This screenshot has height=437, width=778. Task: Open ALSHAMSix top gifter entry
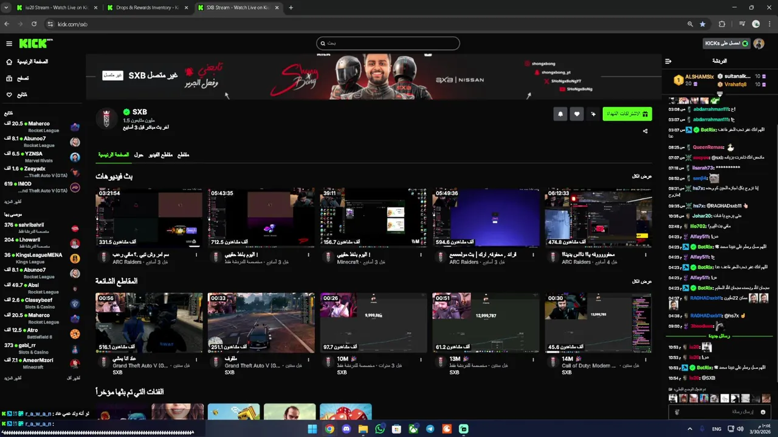[x=694, y=80]
